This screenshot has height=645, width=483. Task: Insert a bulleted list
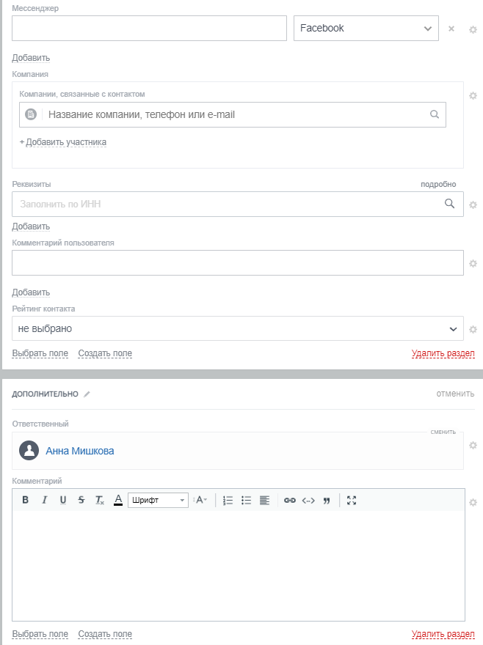[x=247, y=500]
